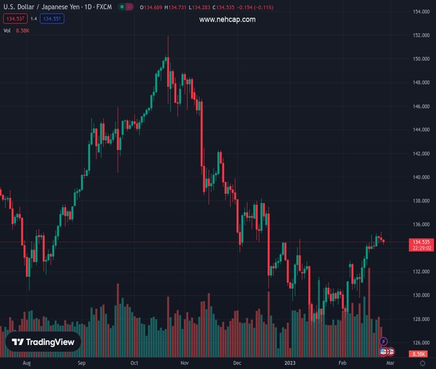Click the red sell price 134.537 button
Screen dimensions: 436x369
coord(14,18)
